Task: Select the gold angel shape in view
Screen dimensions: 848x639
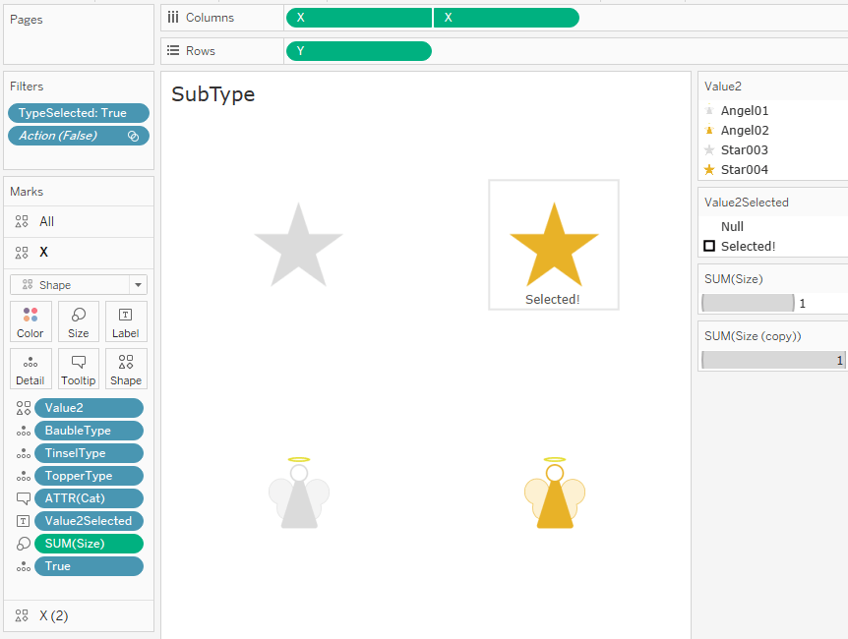Action: pyautogui.click(x=555, y=496)
